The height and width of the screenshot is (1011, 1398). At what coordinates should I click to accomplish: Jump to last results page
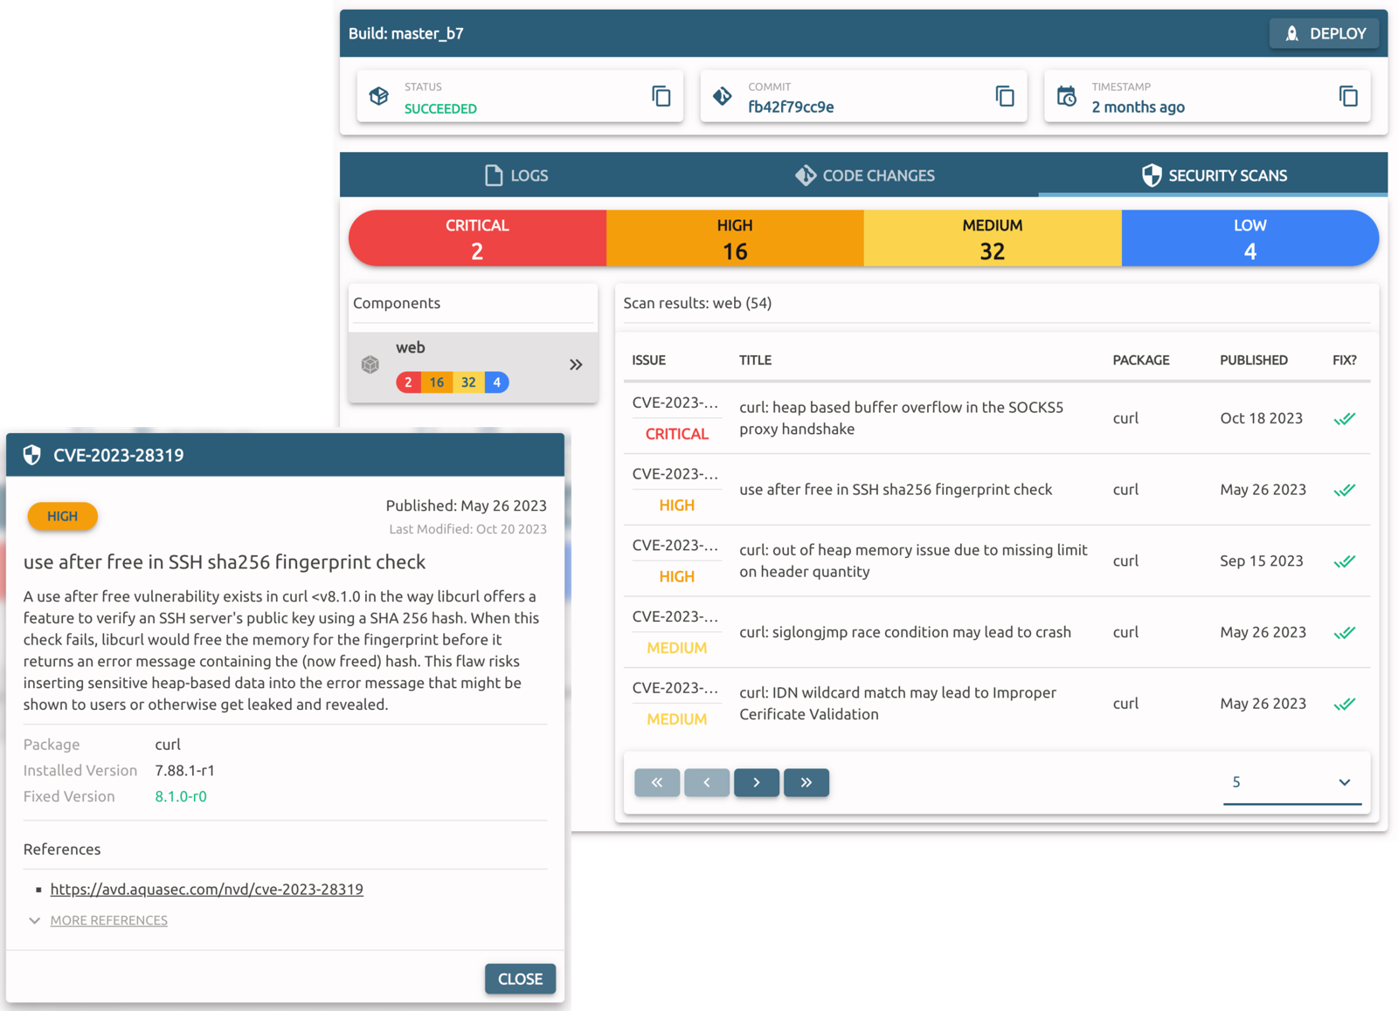(806, 782)
